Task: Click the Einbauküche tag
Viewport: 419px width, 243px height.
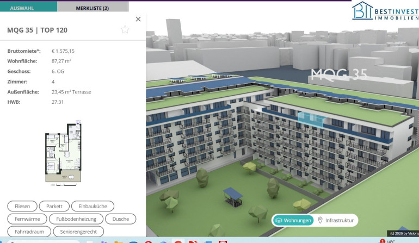Action: click(93, 206)
